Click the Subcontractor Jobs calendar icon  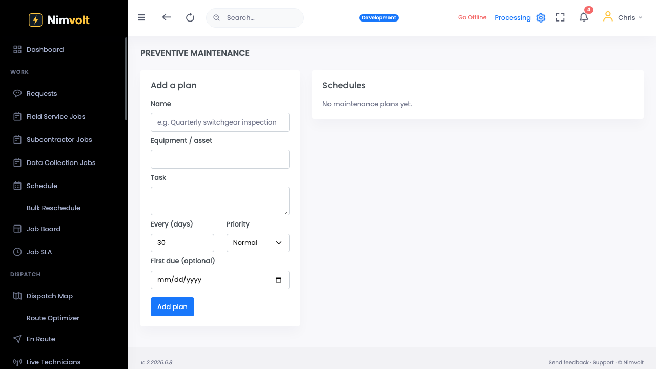tap(17, 139)
